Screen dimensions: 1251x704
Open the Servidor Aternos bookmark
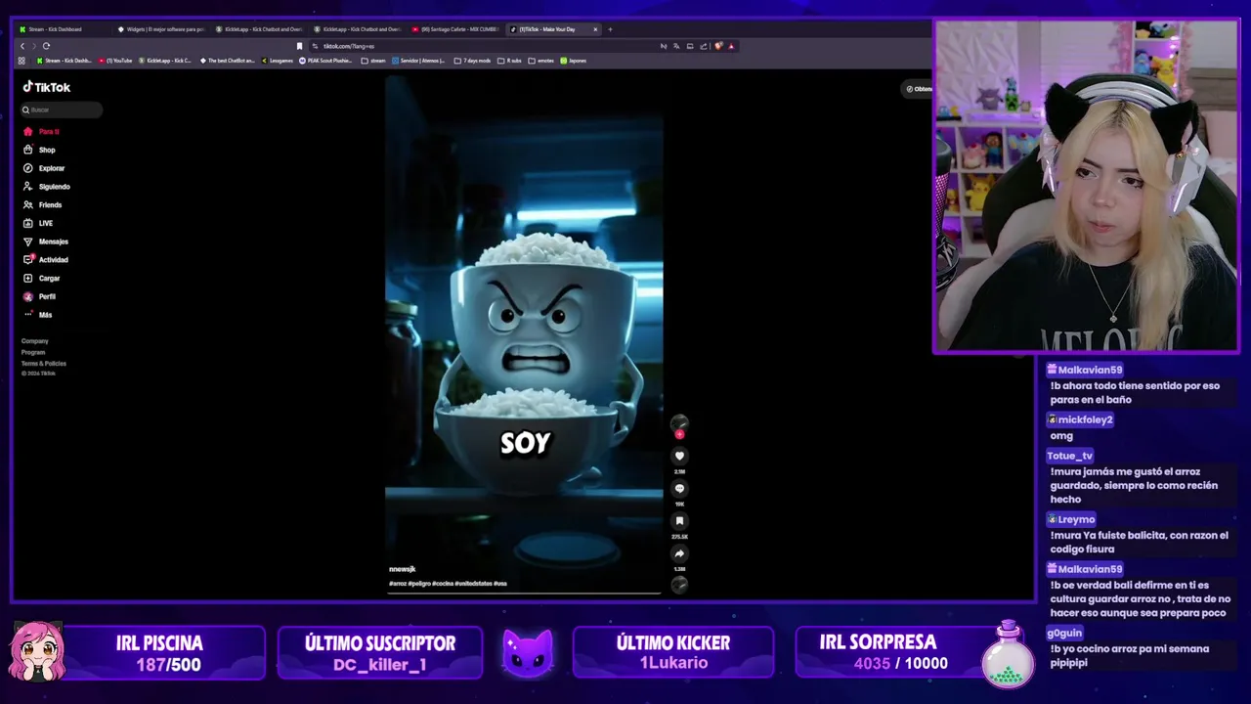click(x=418, y=61)
